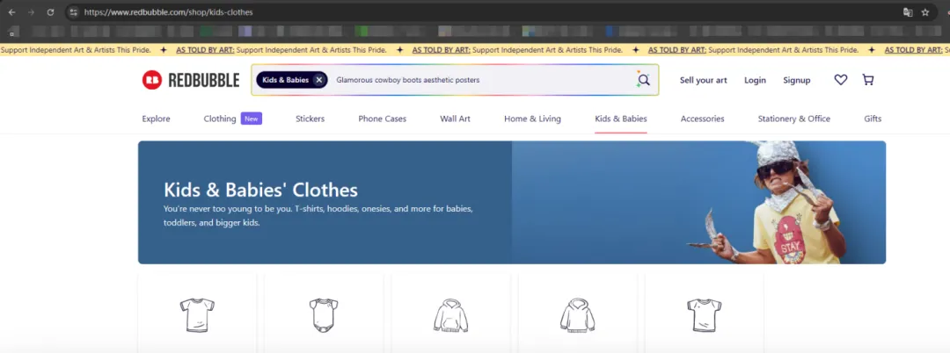This screenshot has height=353, width=950.
Task: Click the Redbubble logo
Action: 190,80
